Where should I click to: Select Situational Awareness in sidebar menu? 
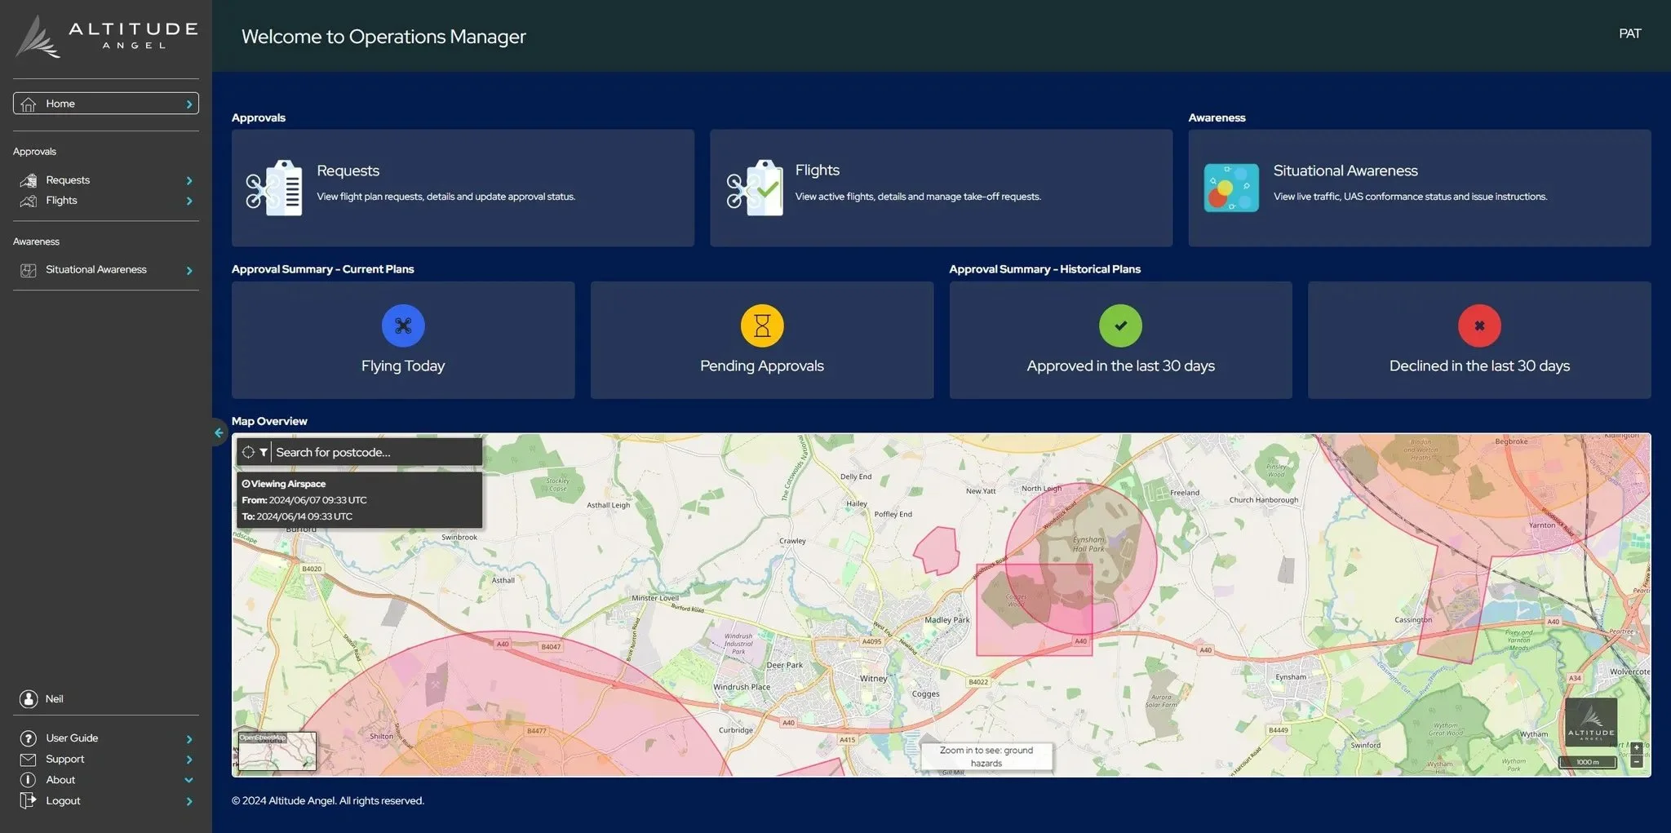click(106, 270)
